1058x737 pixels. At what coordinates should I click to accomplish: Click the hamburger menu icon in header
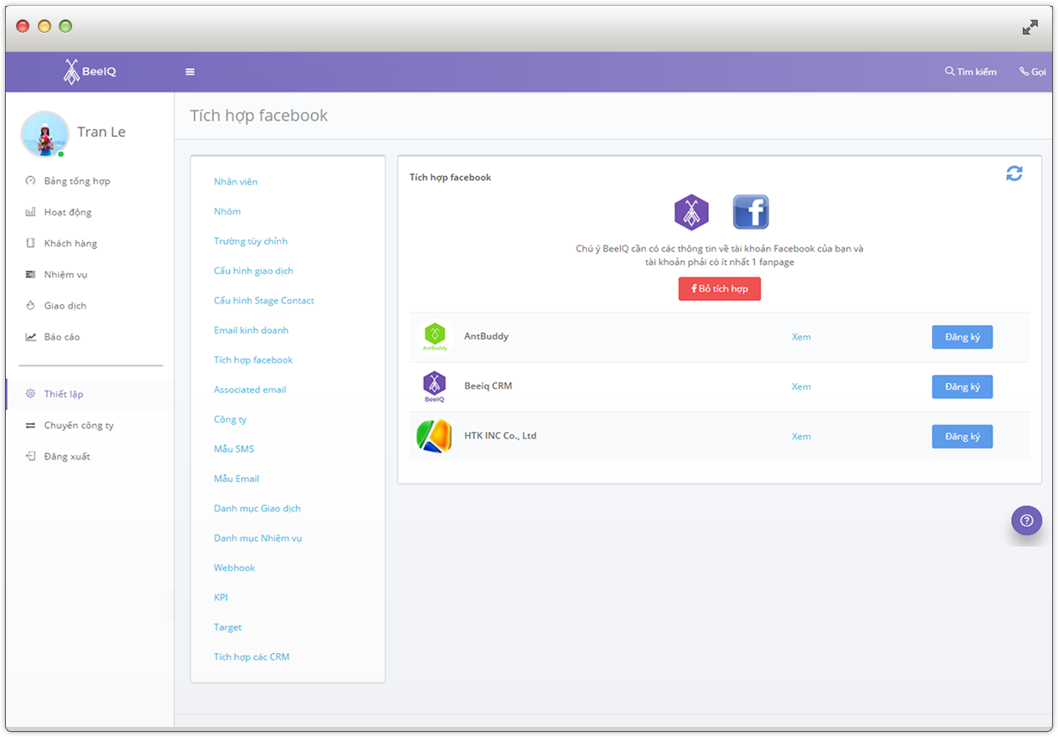(x=190, y=72)
